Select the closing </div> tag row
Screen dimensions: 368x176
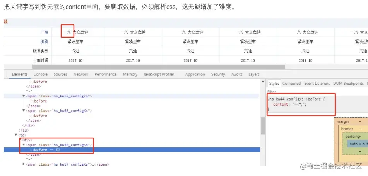(x=28, y=125)
